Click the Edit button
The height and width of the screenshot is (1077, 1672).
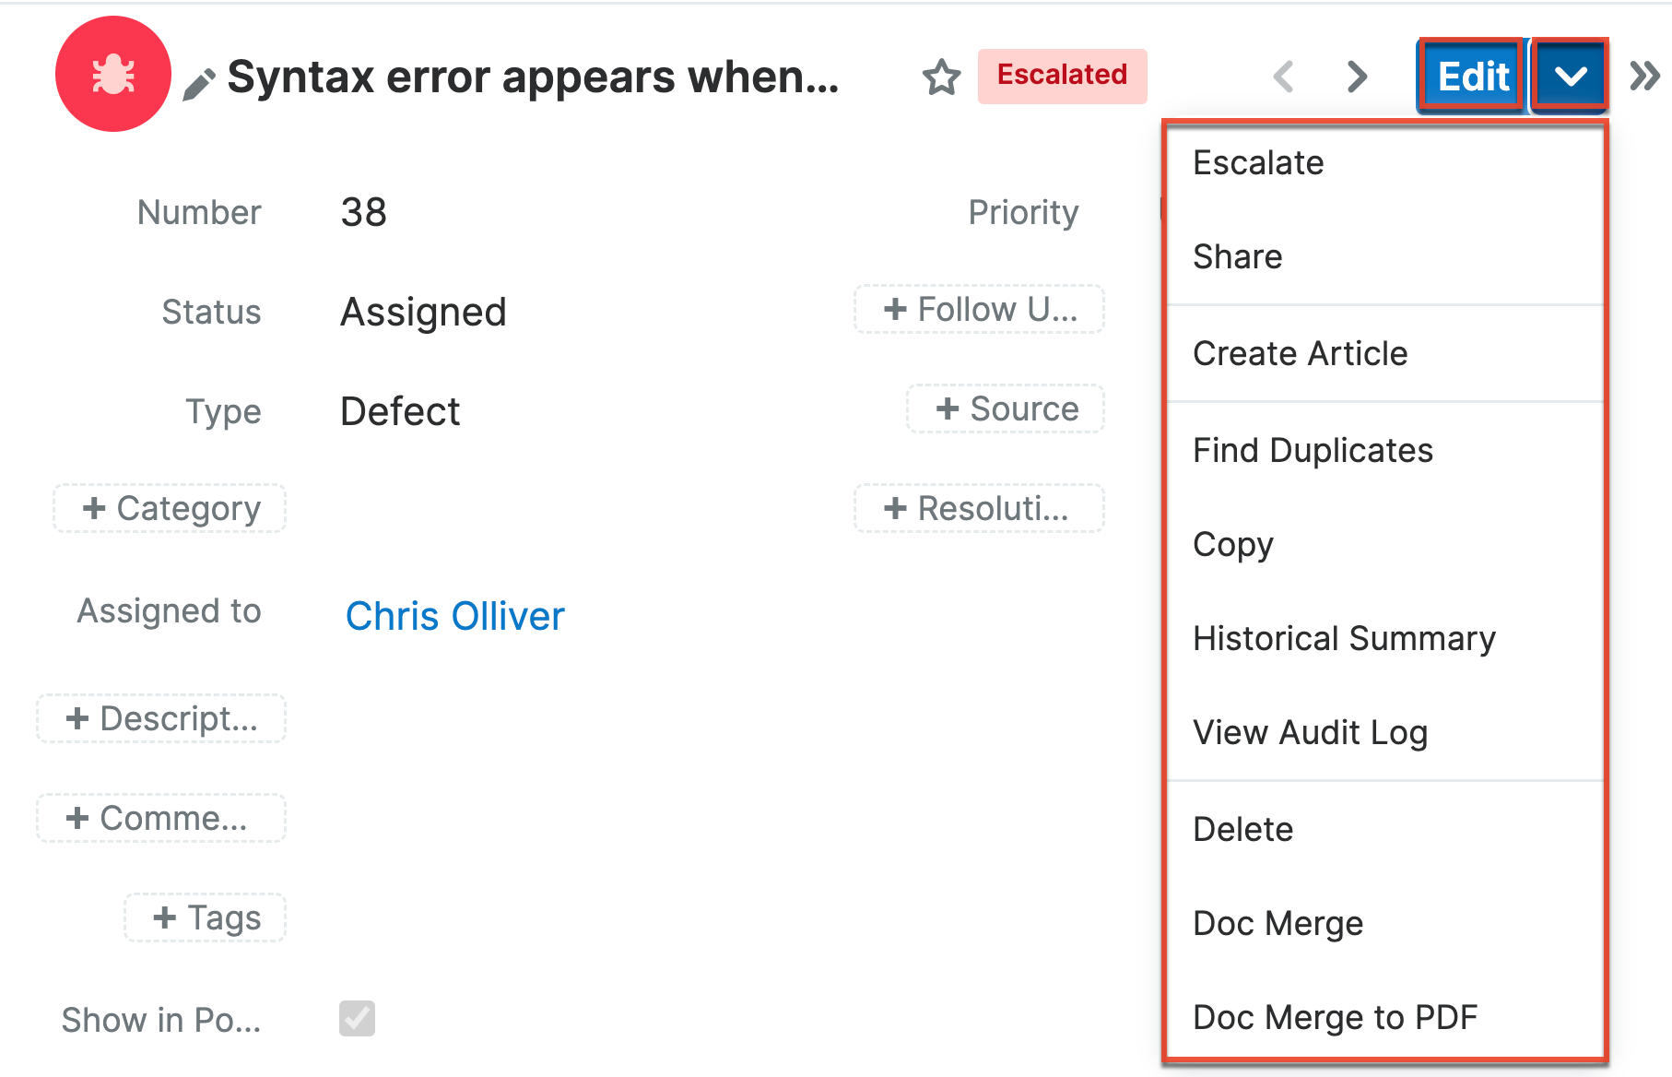(x=1470, y=76)
